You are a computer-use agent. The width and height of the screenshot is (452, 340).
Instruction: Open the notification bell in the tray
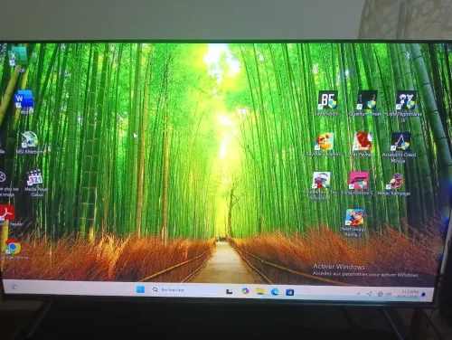pyautogui.click(x=424, y=295)
